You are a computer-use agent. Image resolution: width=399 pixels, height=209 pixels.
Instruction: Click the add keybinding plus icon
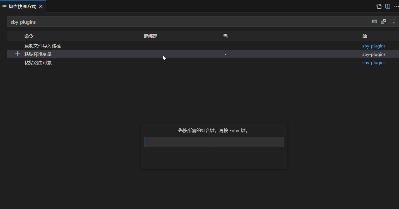click(x=18, y=54)
